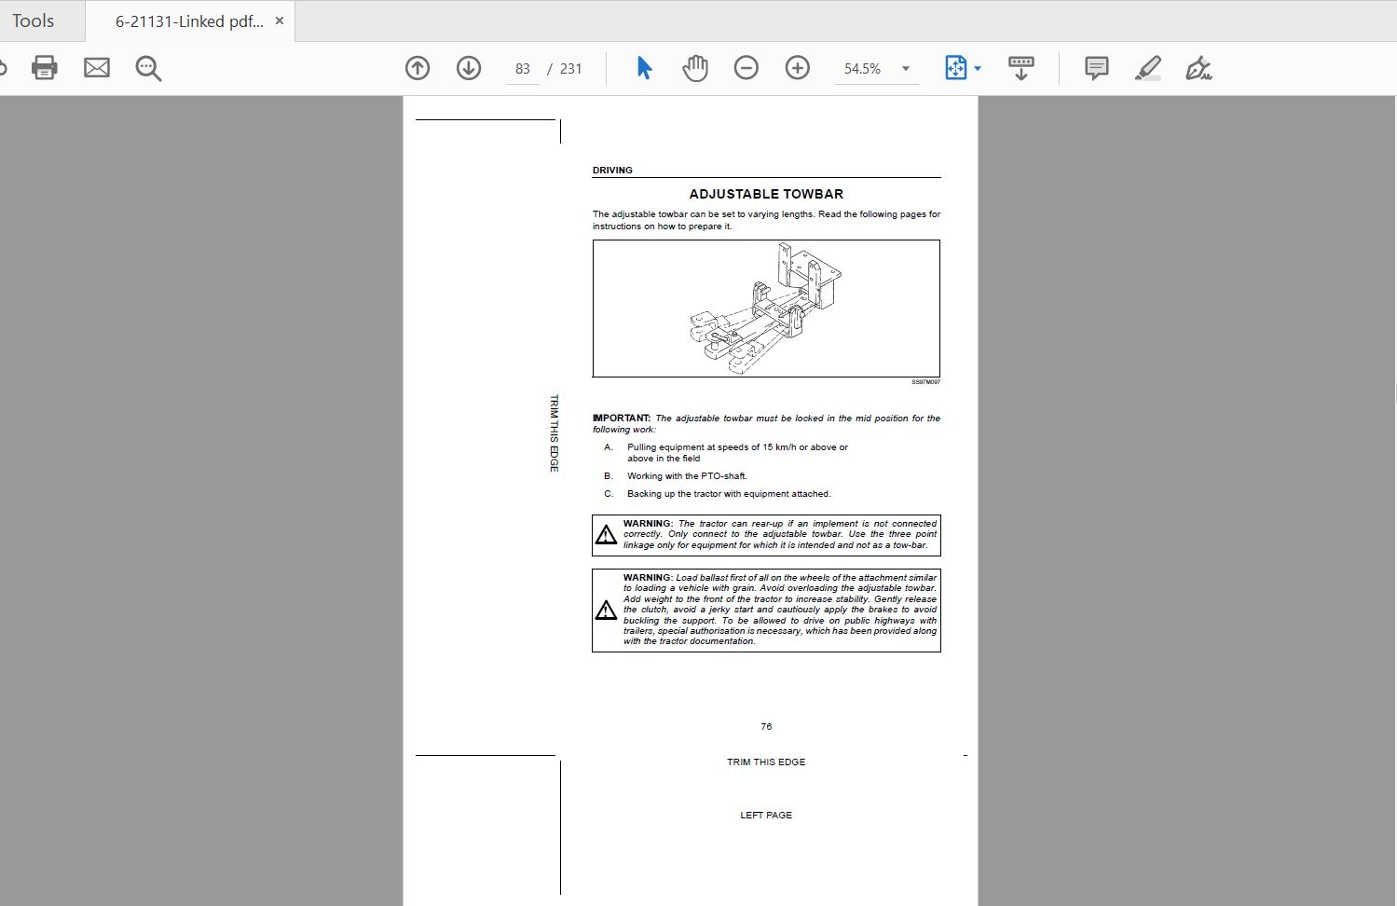Click item A about pulling equipment speeds

tap(737, 453)
